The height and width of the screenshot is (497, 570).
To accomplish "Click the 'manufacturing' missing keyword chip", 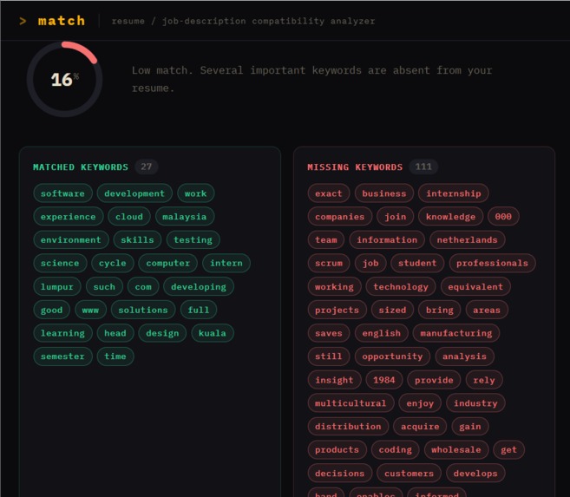I will coord(456,333).
